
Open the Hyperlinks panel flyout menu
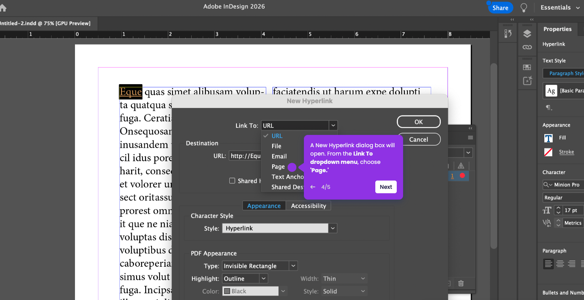[471, 138]
